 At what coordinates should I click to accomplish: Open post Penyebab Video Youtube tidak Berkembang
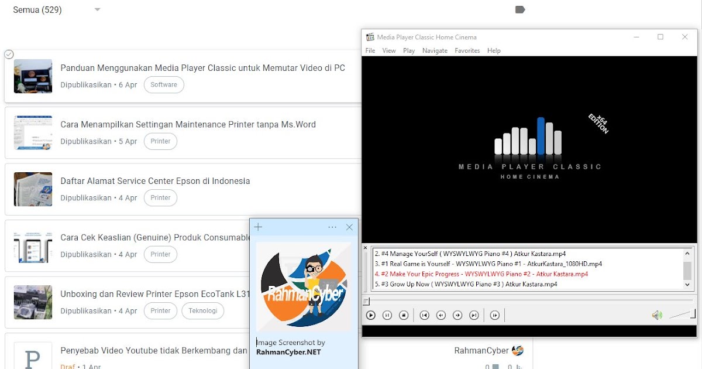tap(154, 351)
